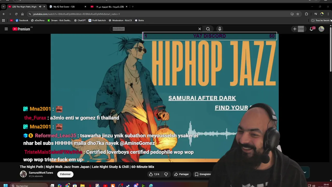Install app icon in the address bar
Image resolution: width=332 pixels, height=187 pixels.
coord(292,14)
